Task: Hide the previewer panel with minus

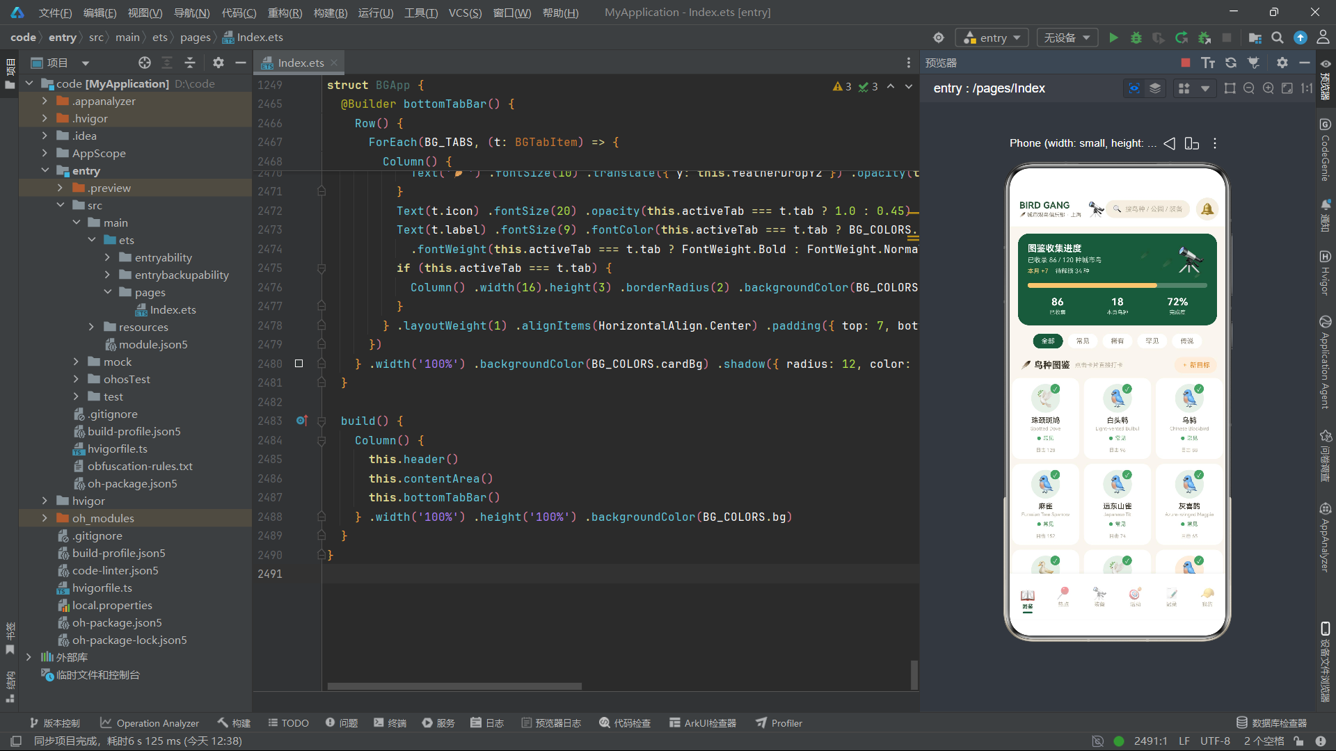Action: [1305, 63]
